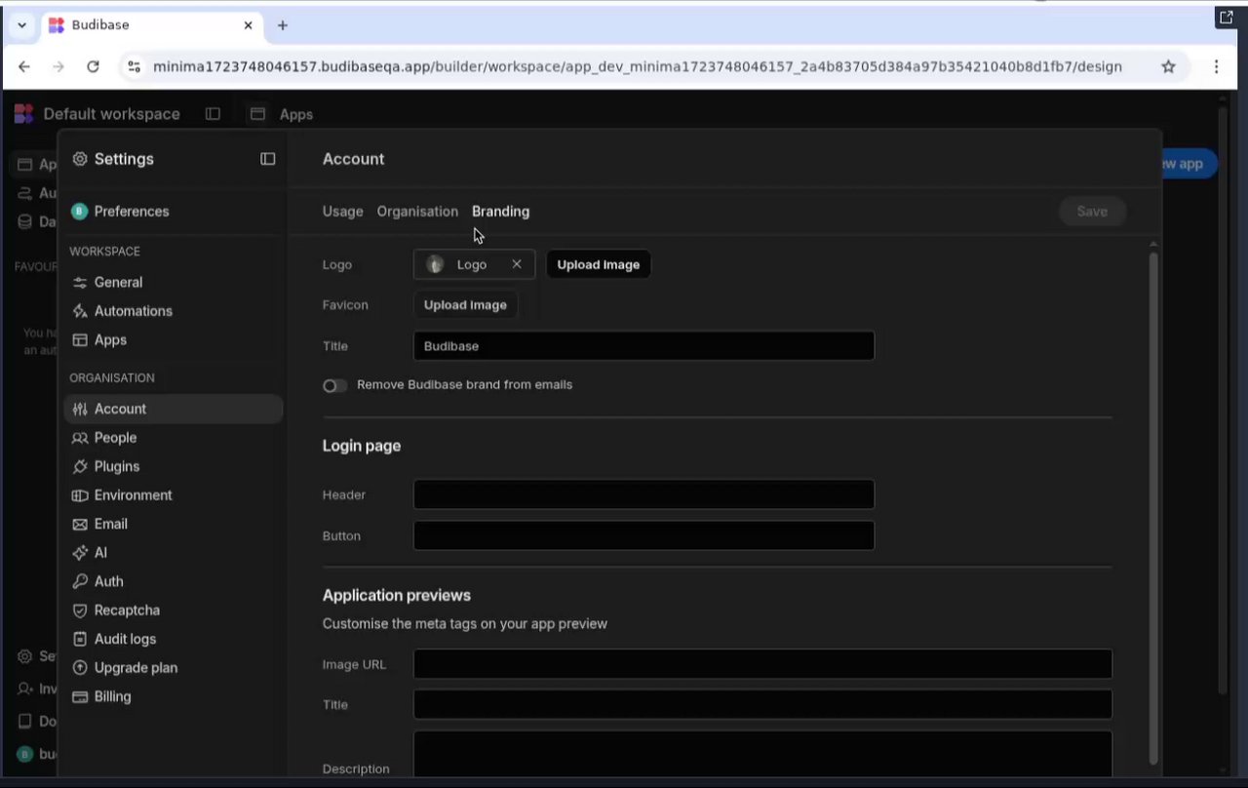Open the Plugins settings page
Viewport: 1248px width, 788px height.
[173, 467]
